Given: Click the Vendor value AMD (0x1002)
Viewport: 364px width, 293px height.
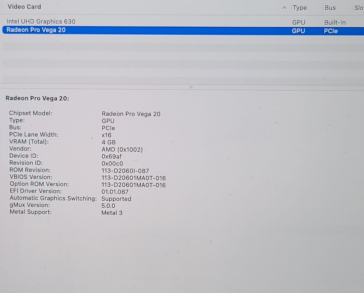Looking at the screenshot, I should coord(122,150).
